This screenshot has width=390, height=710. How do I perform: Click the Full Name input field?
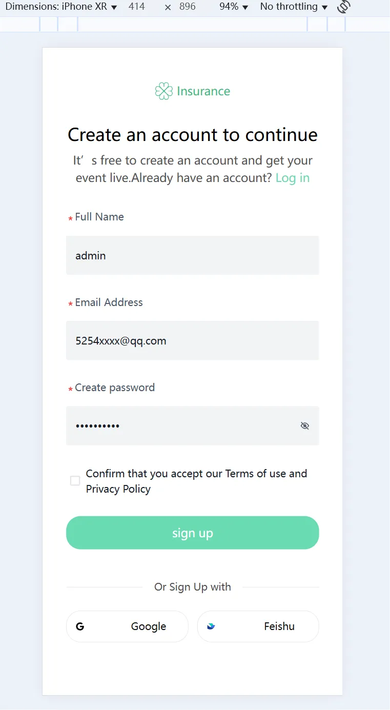(x=193, y=255)
